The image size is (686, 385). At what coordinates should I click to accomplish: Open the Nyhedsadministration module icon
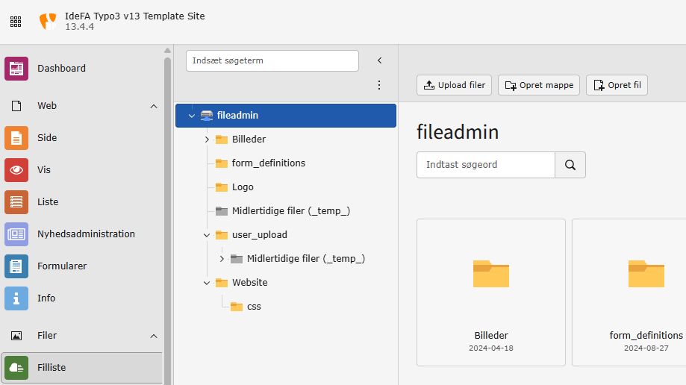16,234
